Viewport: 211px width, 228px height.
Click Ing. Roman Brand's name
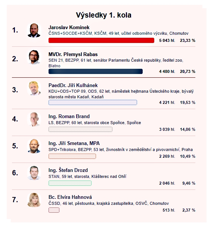click(69, 117)
